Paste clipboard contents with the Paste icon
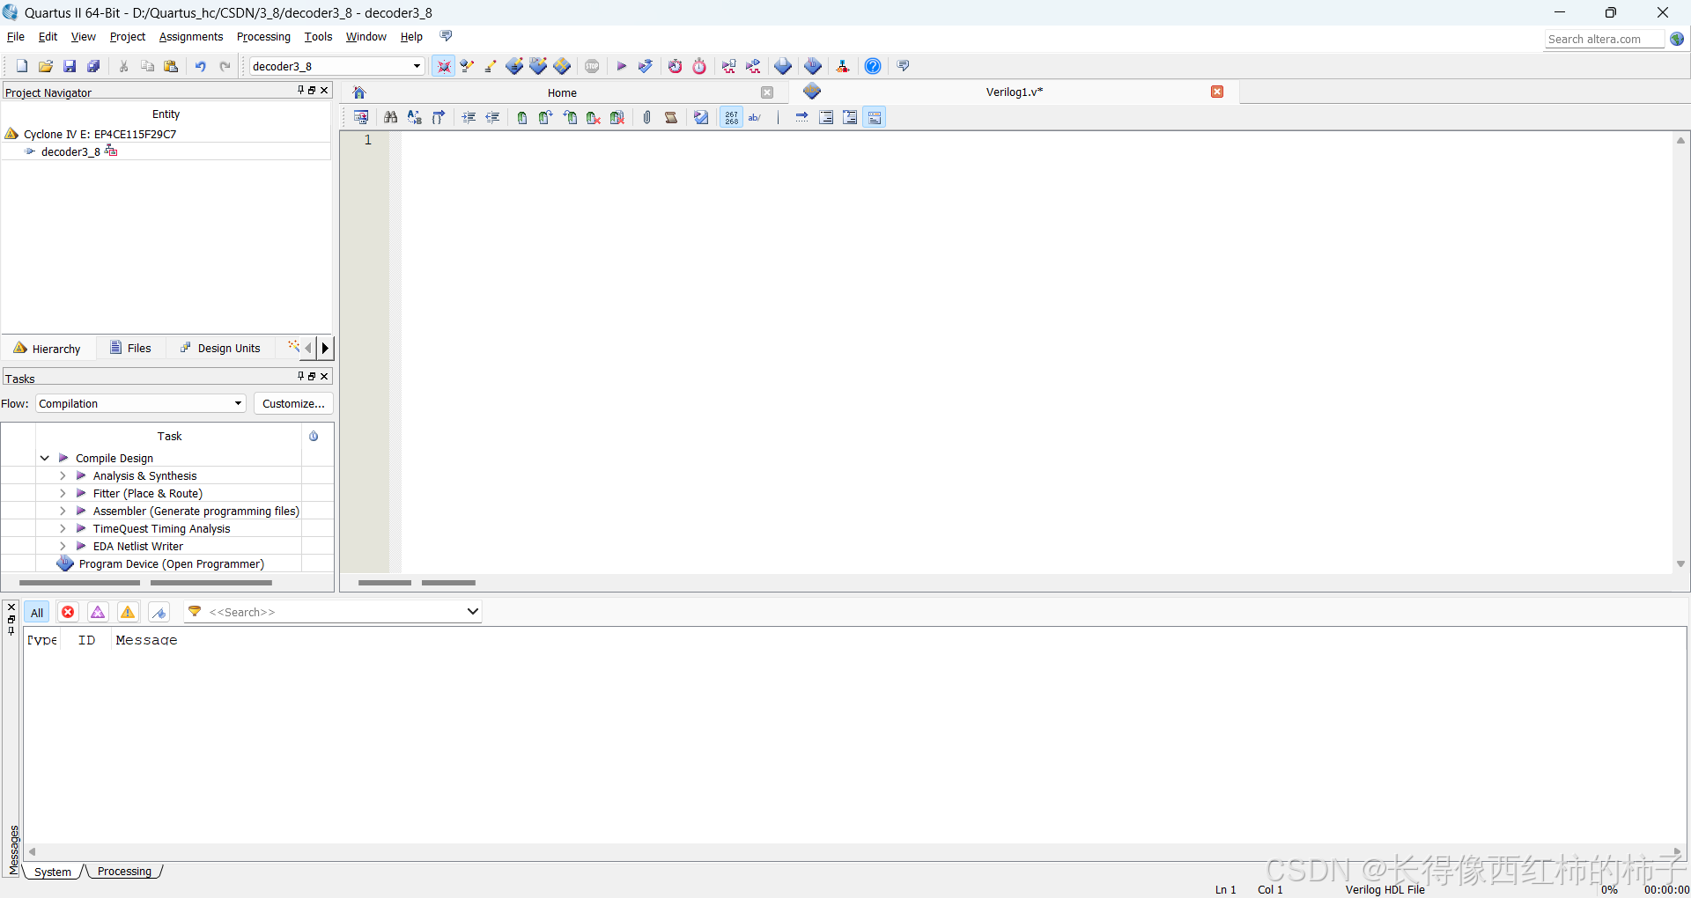This screenshot has width=1691, height=898. click(x=172, y=66)
